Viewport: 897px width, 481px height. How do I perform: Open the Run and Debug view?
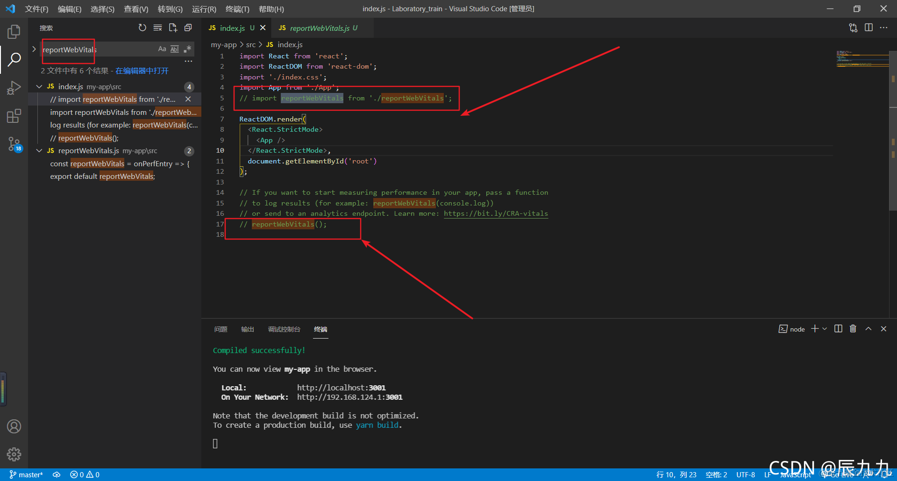14,87
